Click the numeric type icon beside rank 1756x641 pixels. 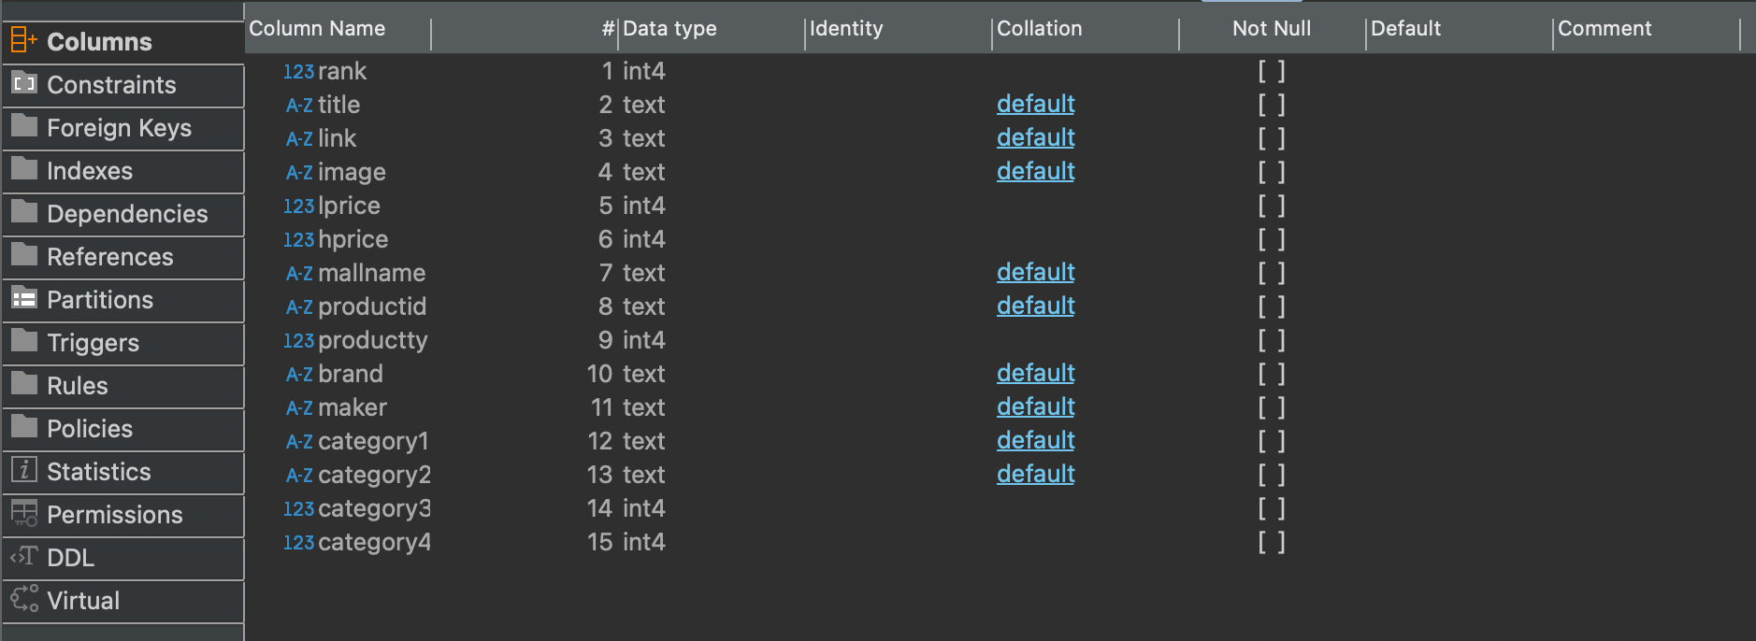tap(298, 71)
